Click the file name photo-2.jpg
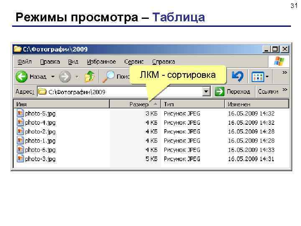 (40, 132)
